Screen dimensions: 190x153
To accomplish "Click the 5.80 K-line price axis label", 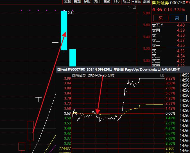I will [146, 13].
